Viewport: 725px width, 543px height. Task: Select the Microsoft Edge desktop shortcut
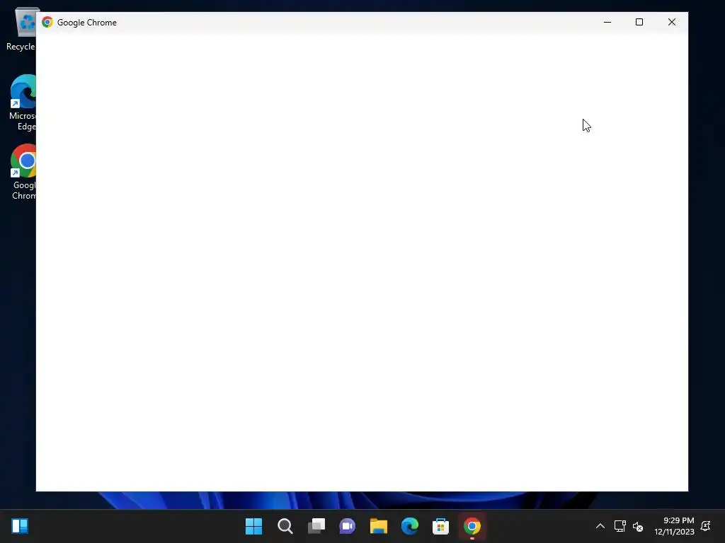pyautogui.click(x=22, y=103)
